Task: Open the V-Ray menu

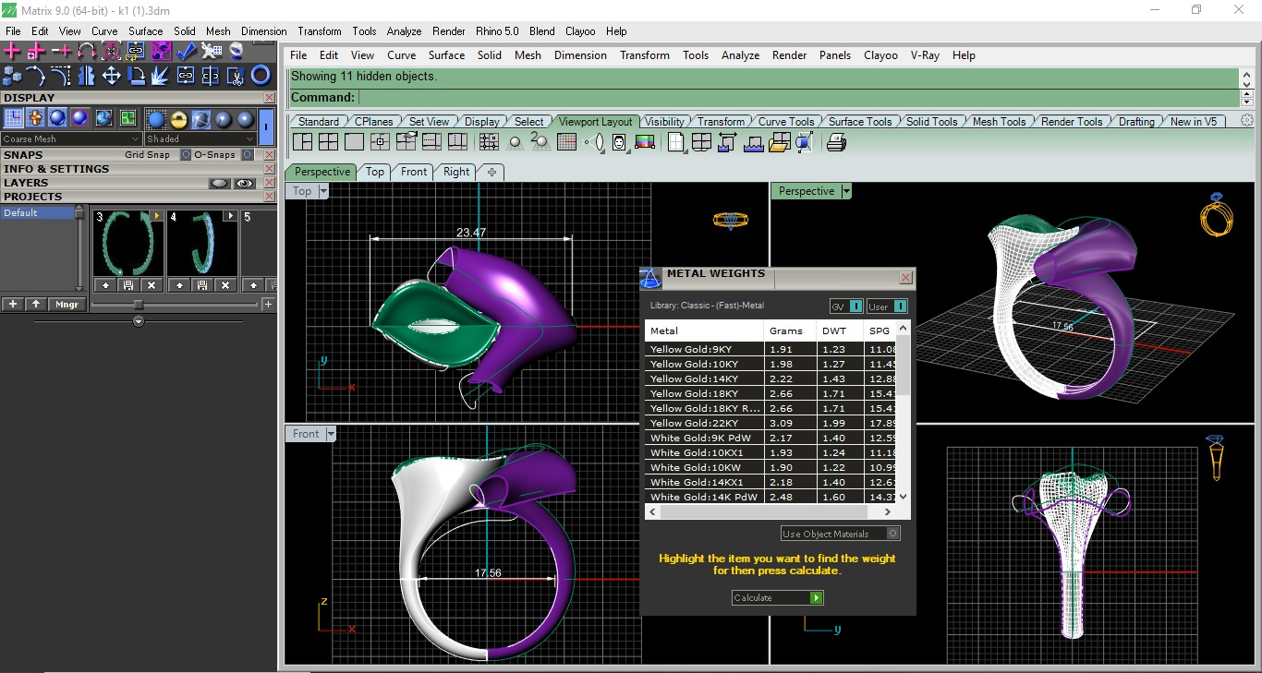Action: coord(925,55)
